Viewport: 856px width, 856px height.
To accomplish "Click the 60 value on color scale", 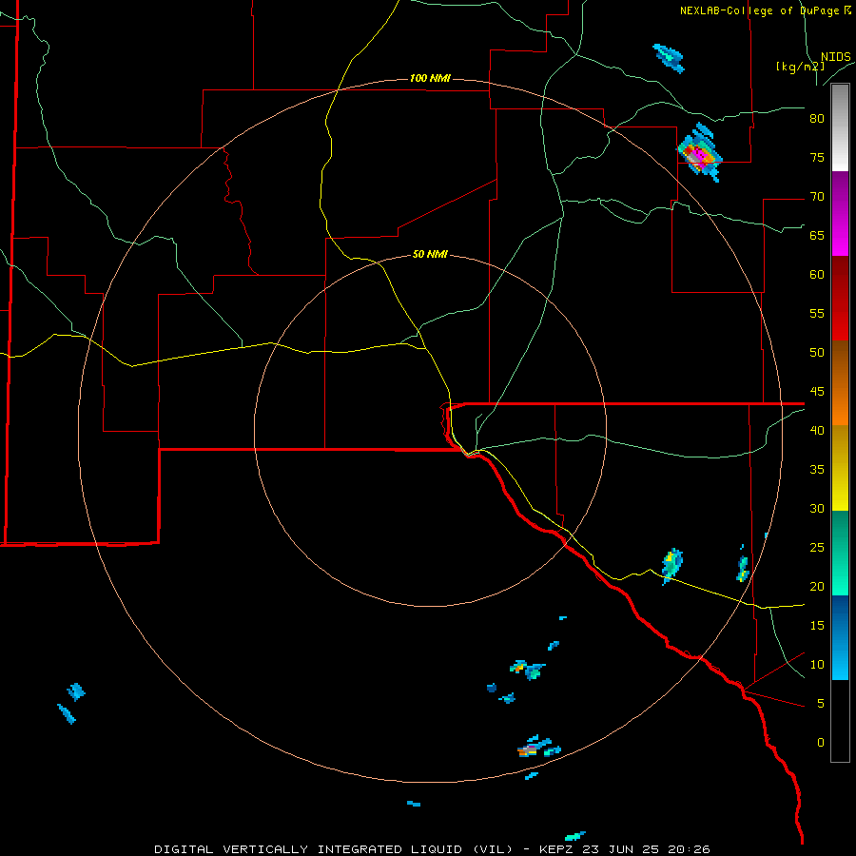I will click(817, 275).
